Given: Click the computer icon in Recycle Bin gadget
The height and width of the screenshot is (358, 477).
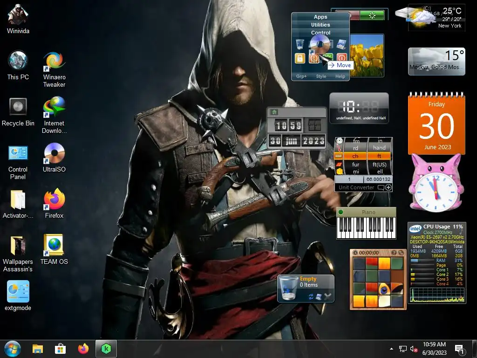Looking at the screenshot, I should coord(319,296).
